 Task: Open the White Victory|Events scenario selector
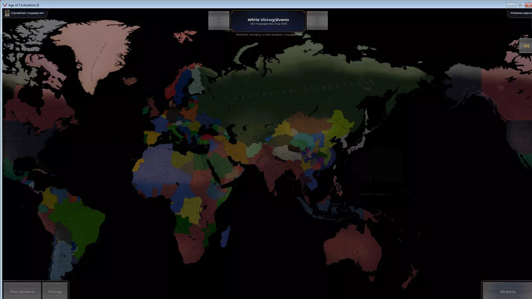(268, 21)
